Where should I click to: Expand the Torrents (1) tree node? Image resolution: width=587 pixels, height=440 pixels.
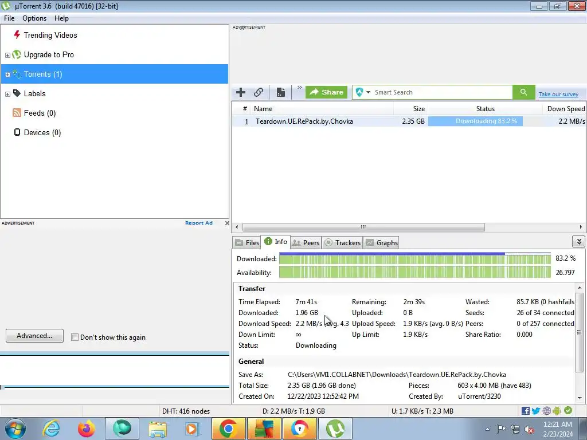coord(7,75)
